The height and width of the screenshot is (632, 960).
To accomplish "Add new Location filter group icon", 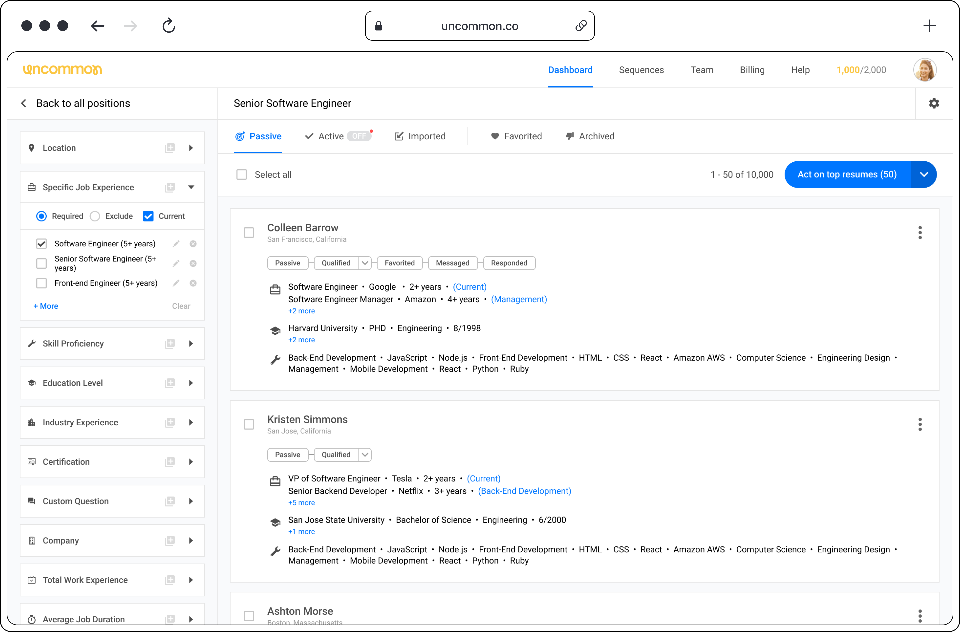I will [x=170, y=148].
